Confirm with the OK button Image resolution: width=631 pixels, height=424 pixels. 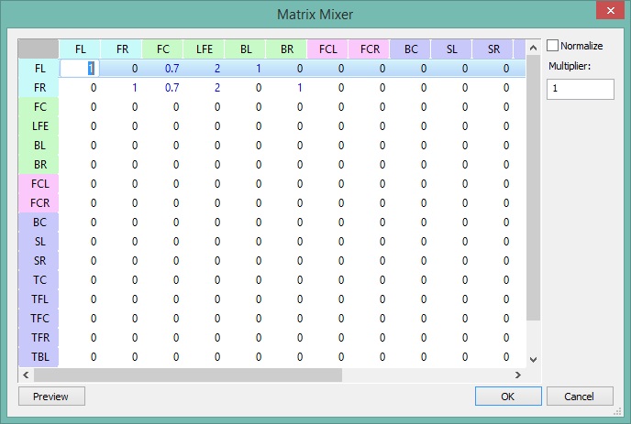pos(507,397)
